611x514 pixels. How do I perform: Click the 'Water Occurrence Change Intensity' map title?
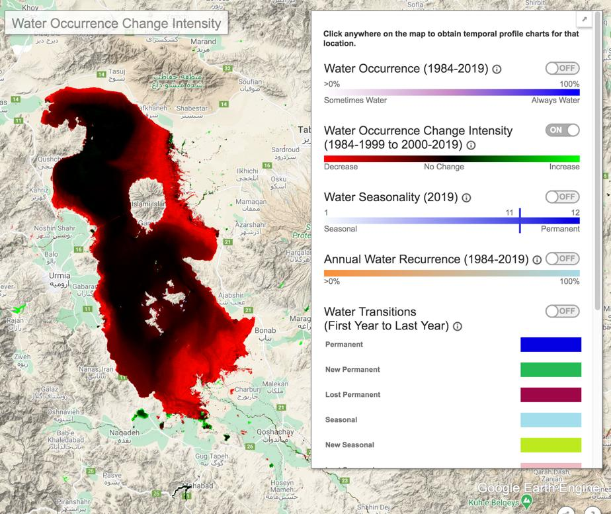(x=116, y=23)
